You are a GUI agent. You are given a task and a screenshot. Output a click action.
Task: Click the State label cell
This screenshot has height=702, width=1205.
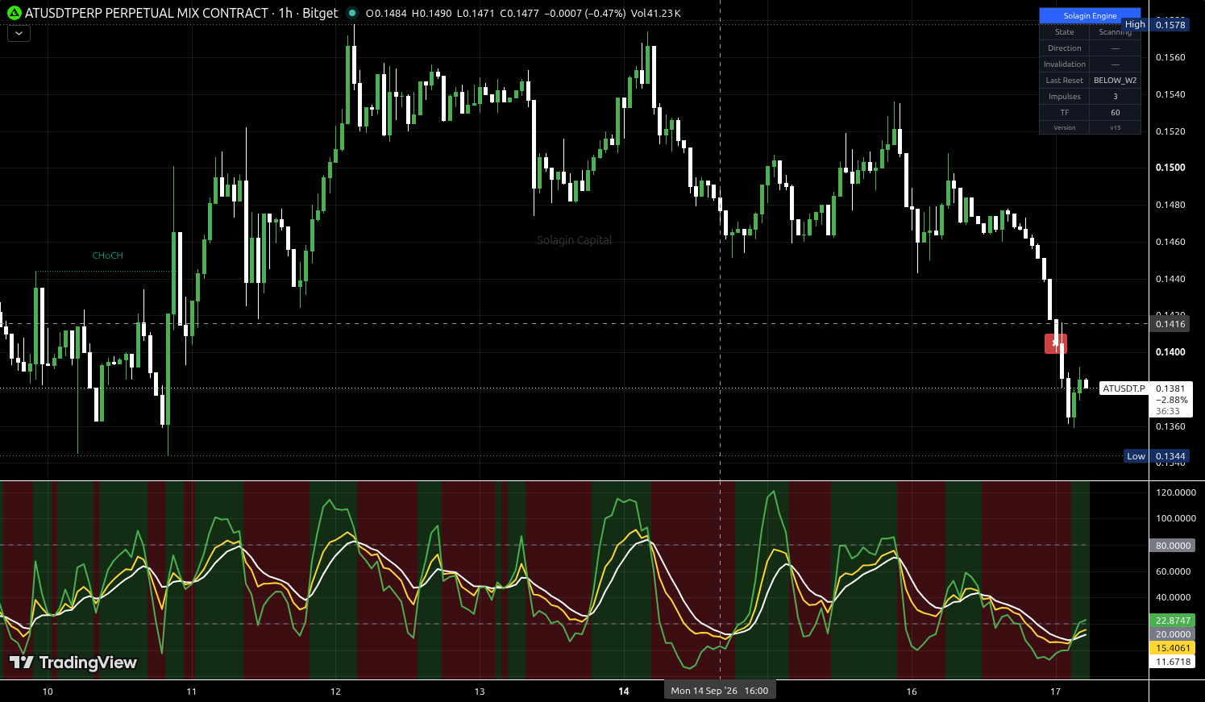[1064, 32]
